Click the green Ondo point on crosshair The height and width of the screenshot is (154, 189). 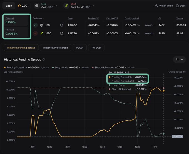(x=163, y=134)
